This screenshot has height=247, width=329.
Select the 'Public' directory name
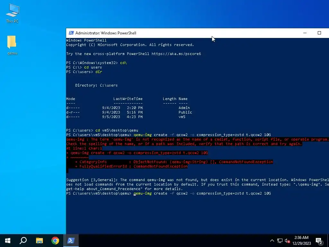pyautogui.click(x=185, y=112)
